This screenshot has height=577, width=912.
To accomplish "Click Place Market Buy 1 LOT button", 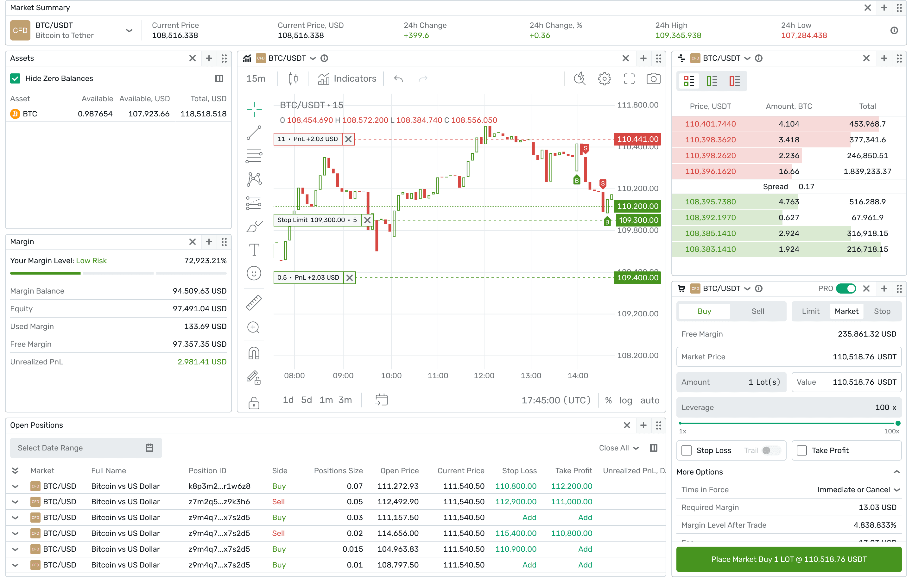I will pyautogui.click(x=788, y=559).
